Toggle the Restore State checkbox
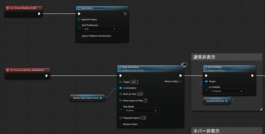This screenshot has height=134, width=265. (140, 124)
